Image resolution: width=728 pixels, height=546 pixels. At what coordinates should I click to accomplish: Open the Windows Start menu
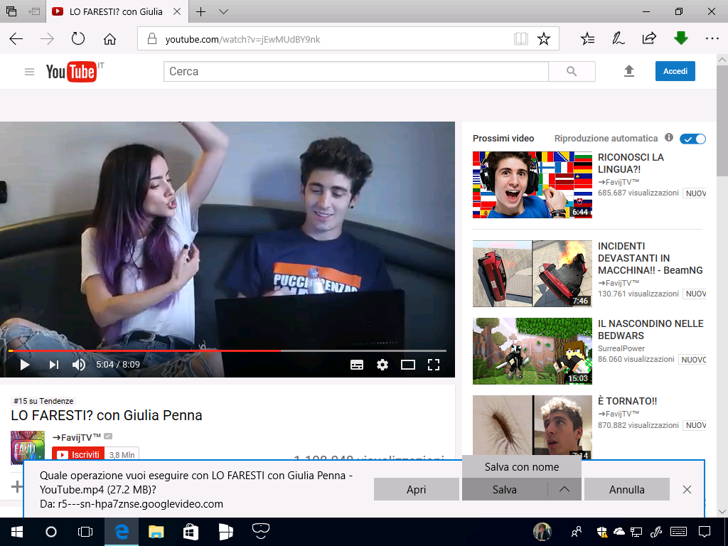point(17,532)
